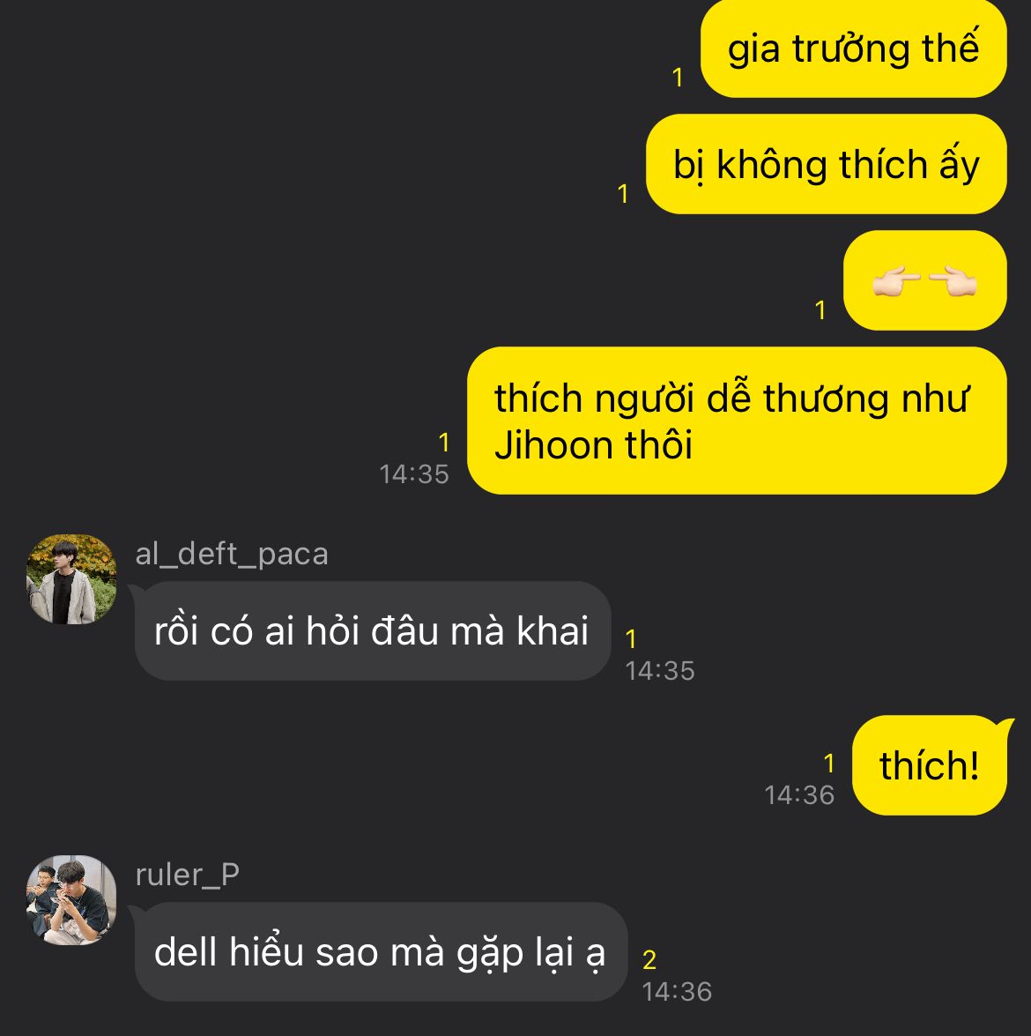1031x1036 pixels.
Task: Tap unread count 1 beside 'thích!' message
Action: (x=829, y=764)
